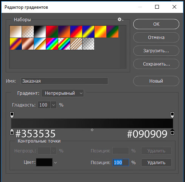Click the midpoint diamond under gradient bar

[x=92, y=130]
